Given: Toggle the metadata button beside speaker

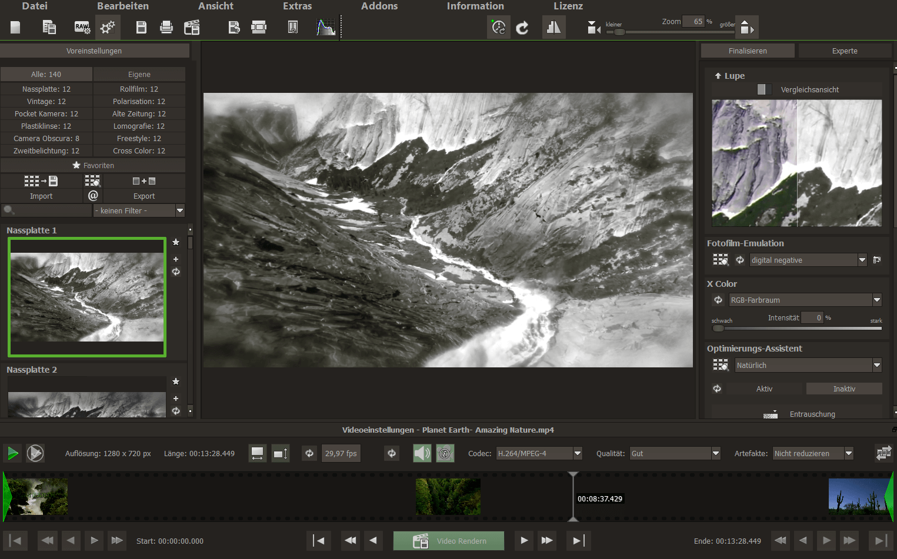Looking at the screenshot, I should pos(445,453).
